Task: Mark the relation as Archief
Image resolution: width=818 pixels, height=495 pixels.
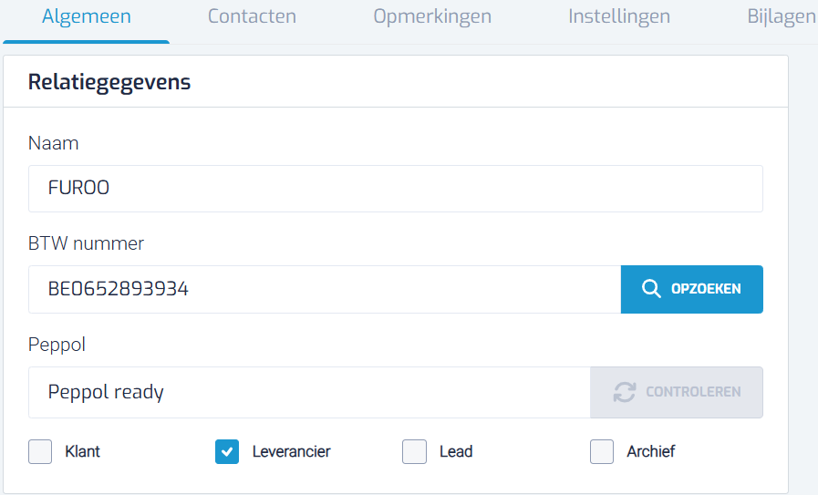Action: pyautogui.click(x=602, y=452)
